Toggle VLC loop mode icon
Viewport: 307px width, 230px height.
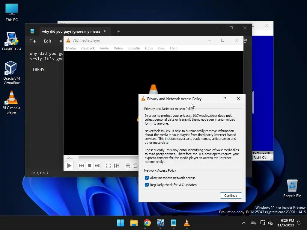[135, 166]
